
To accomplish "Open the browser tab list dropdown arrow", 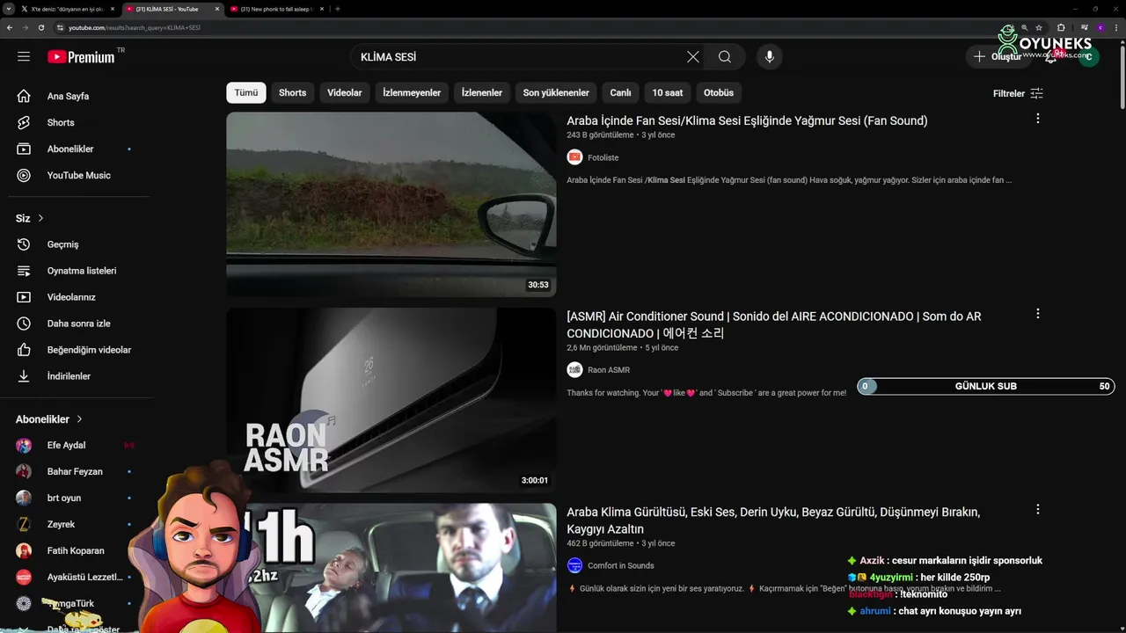I will pyautogui.click(x=8, y=9).
